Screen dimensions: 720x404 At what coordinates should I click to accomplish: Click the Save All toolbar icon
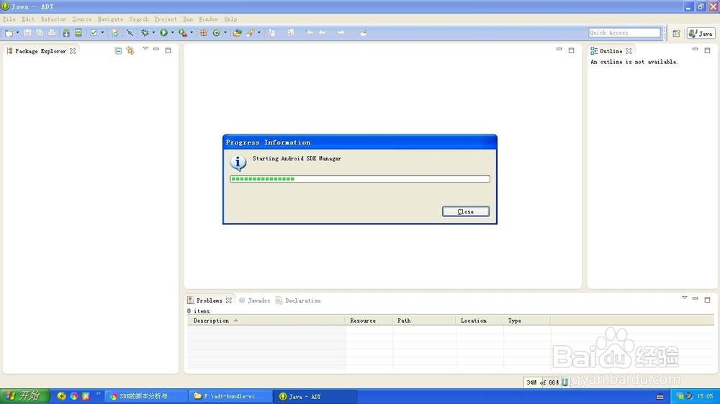click(40, 32)
